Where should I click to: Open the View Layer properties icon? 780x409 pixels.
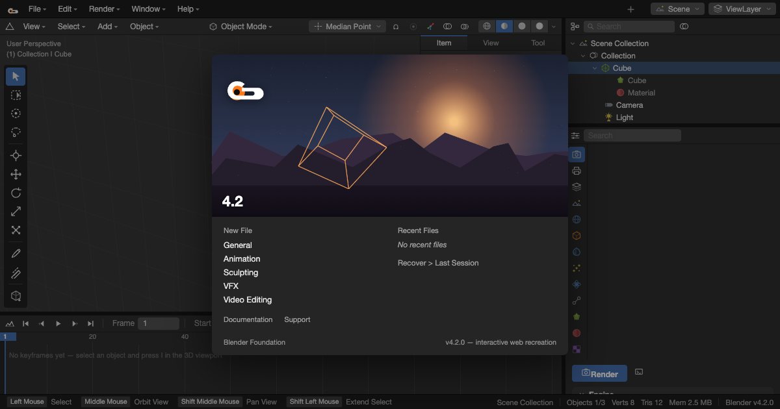point(577,187)
